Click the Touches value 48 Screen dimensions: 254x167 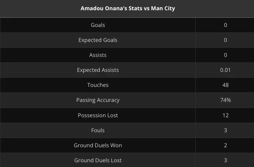pyautogui.click(x=225, y=85)
